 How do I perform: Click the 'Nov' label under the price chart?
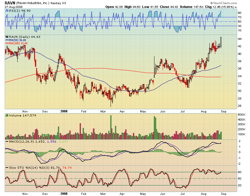coord(25,111)
